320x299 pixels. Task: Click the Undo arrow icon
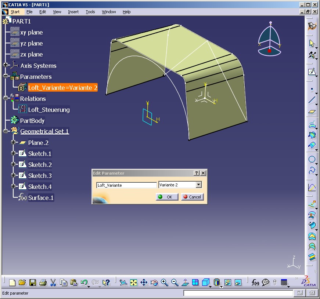[x=84, y=282]
